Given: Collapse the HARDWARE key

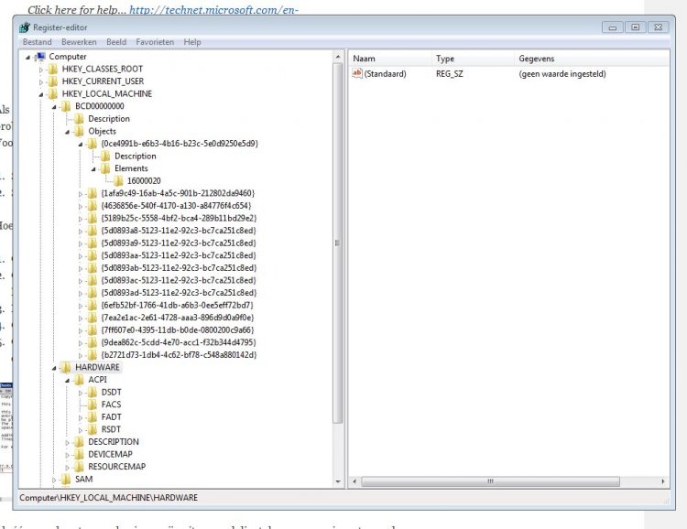Looking at the screenshot, I should [x=54, y=368].
